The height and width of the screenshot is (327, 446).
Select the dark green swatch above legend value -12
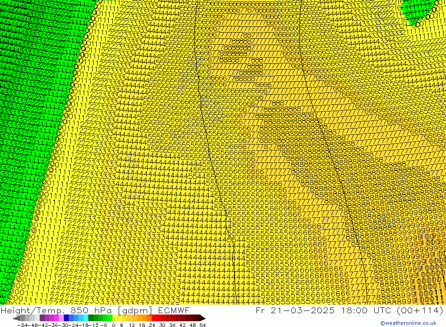point(91,318)
